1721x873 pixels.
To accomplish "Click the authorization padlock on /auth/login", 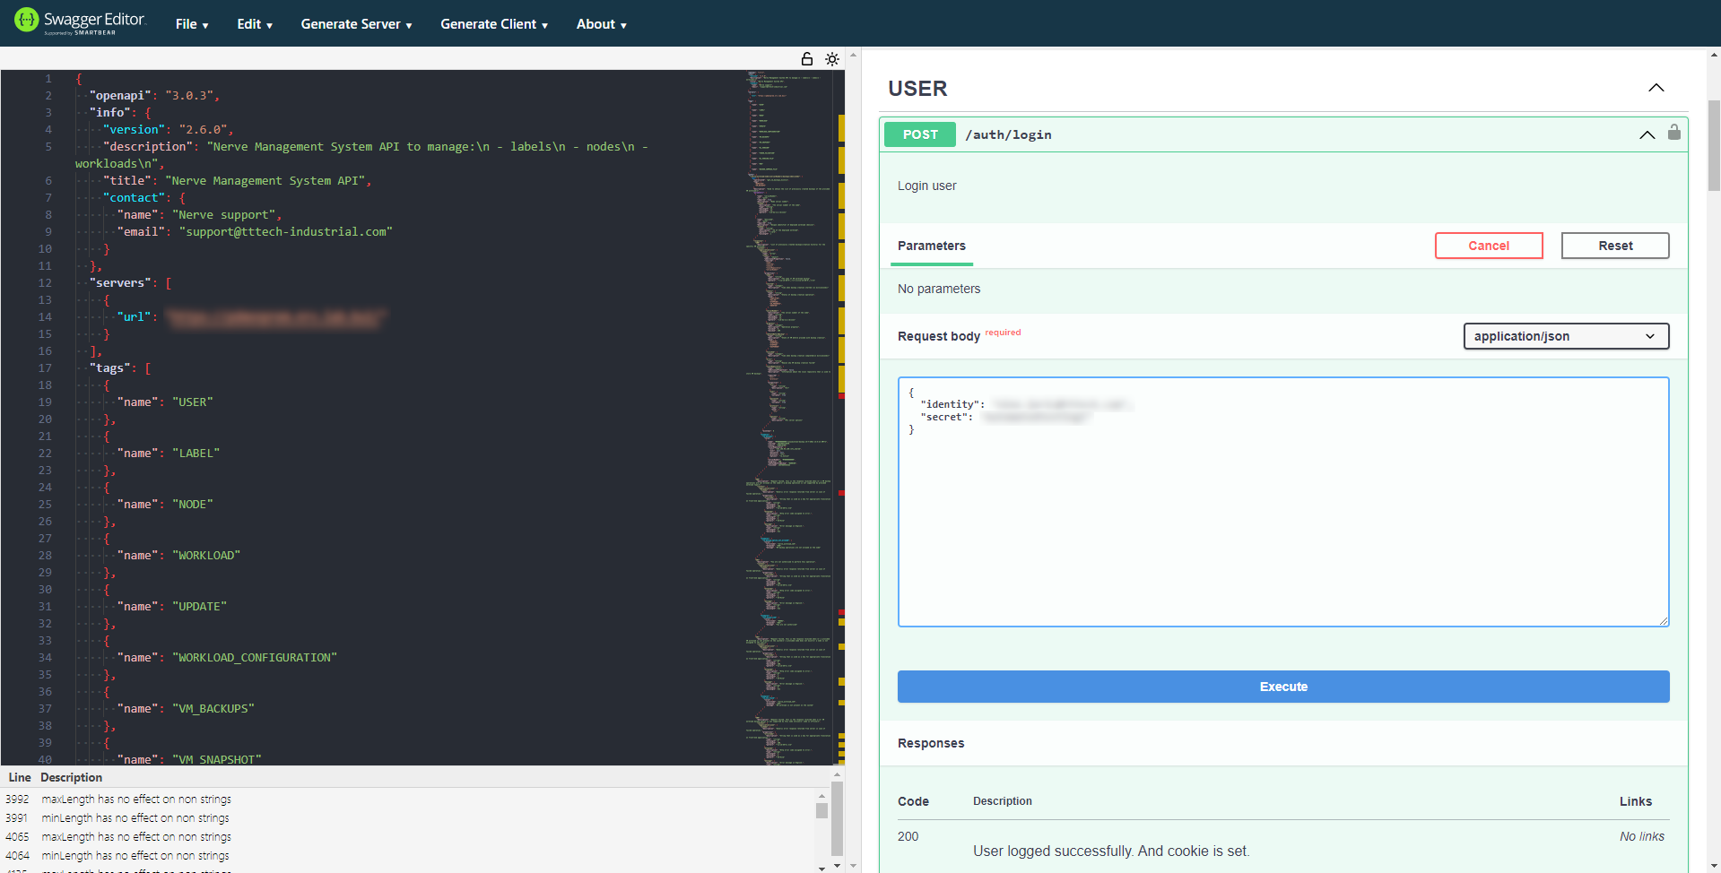I will [x=1673, y=133].
